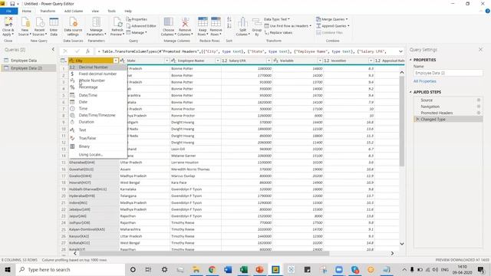Click the query Name input field
491x276 pixels.
tap(448, 73)
